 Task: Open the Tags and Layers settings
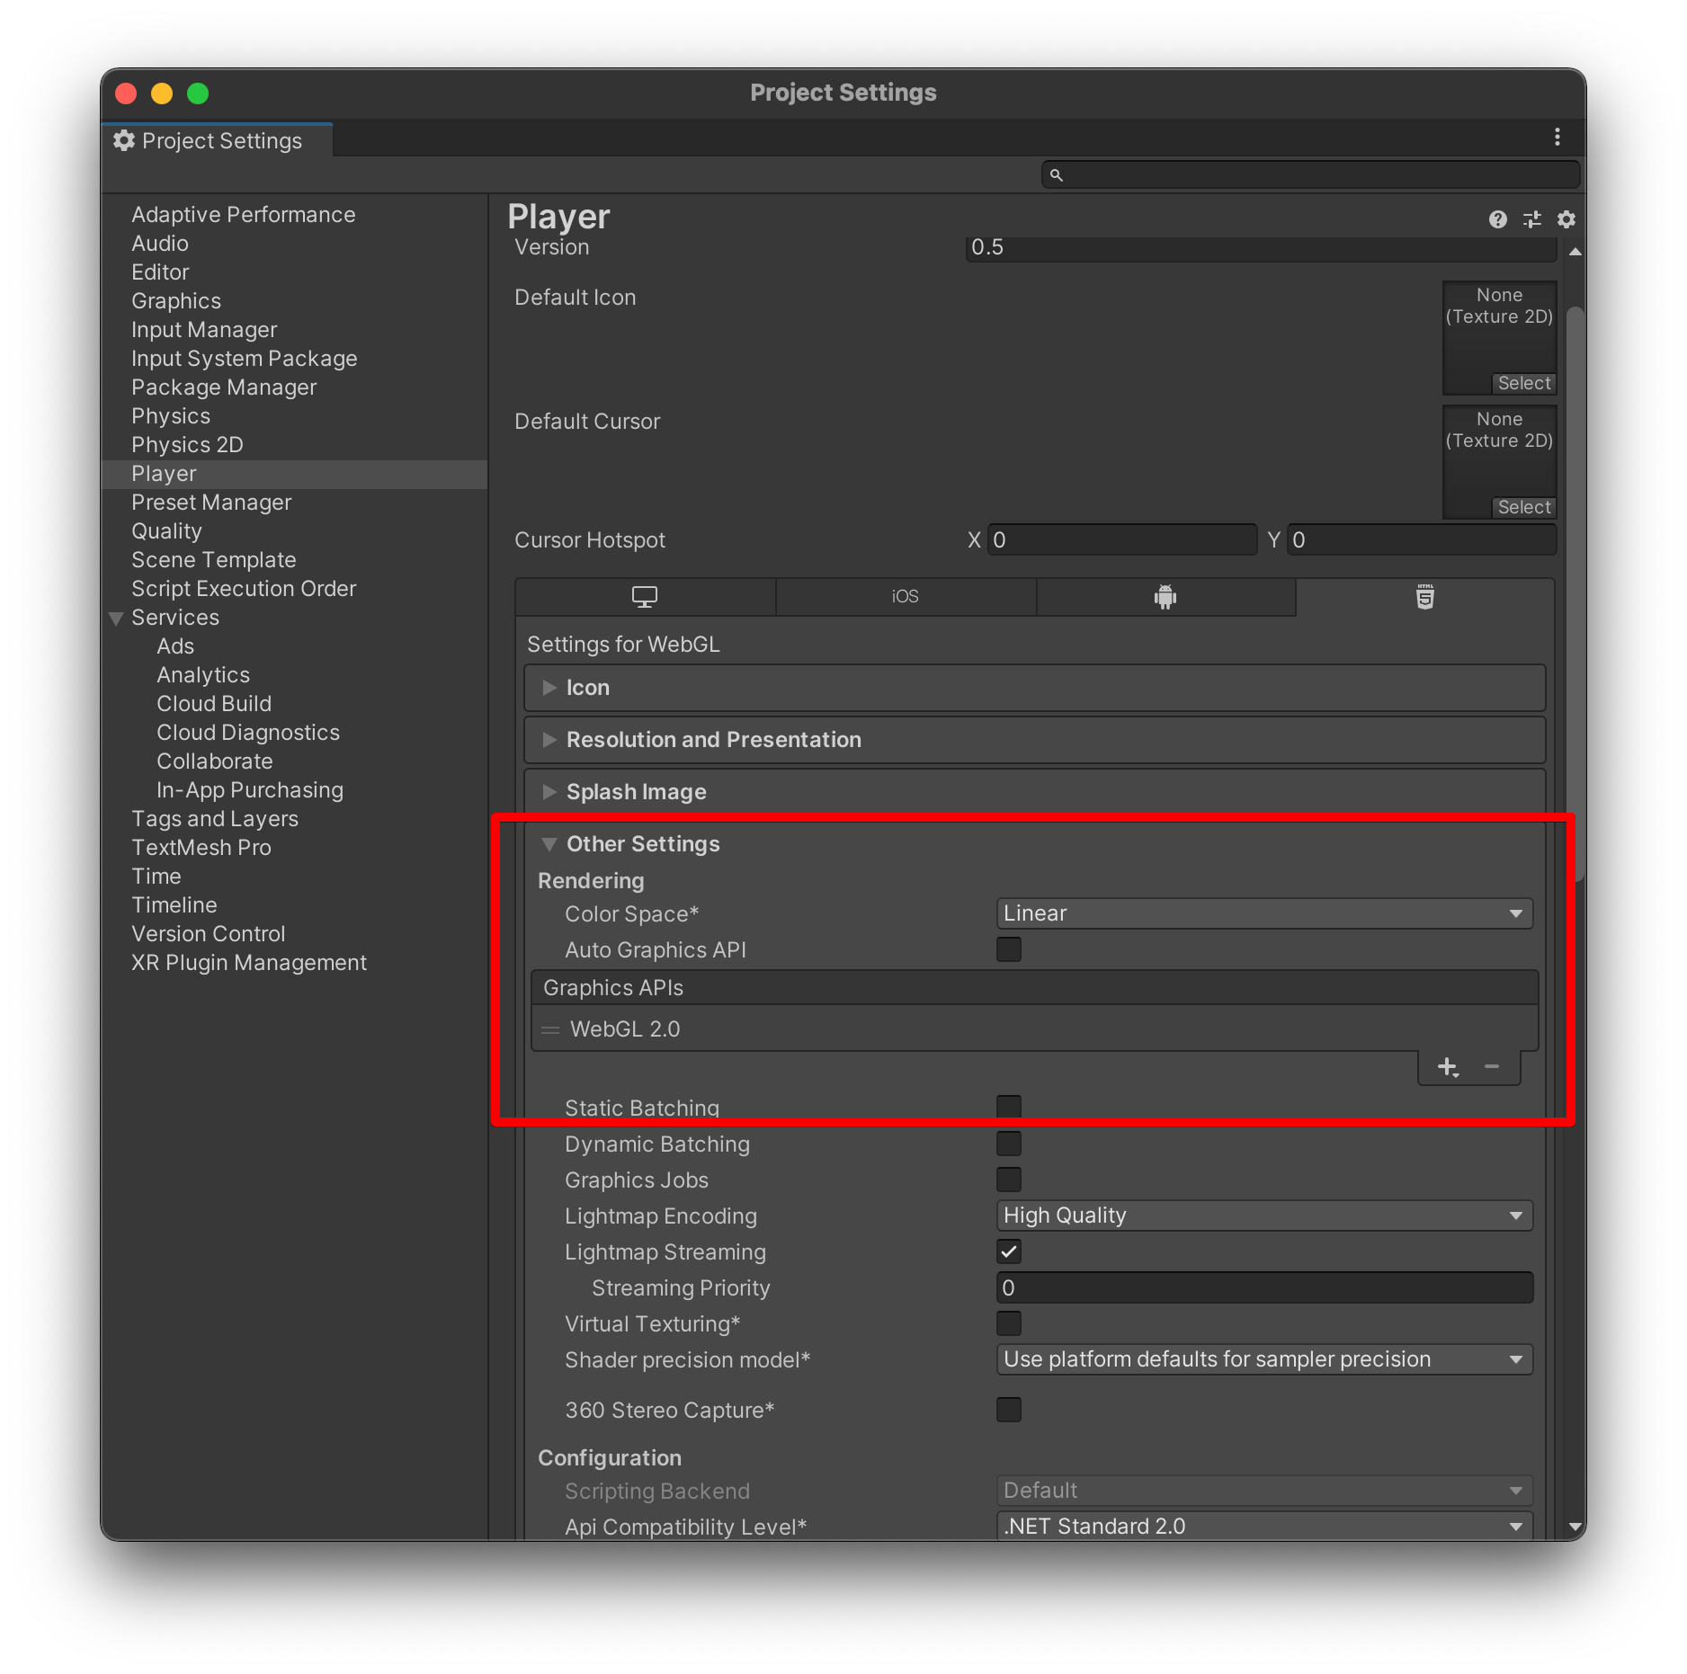coord(215,819)
